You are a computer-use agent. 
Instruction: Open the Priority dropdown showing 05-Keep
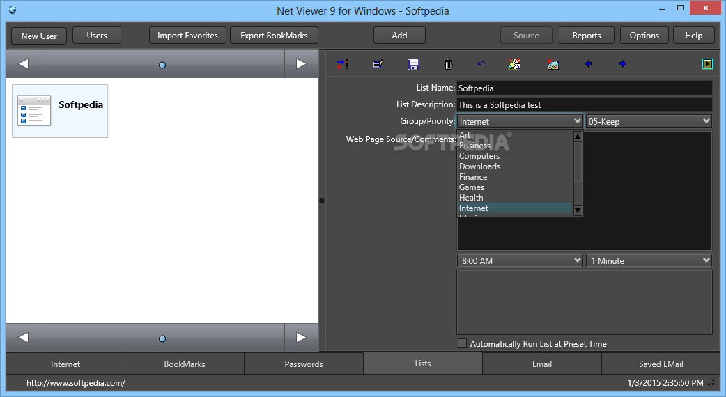[649, 121]
